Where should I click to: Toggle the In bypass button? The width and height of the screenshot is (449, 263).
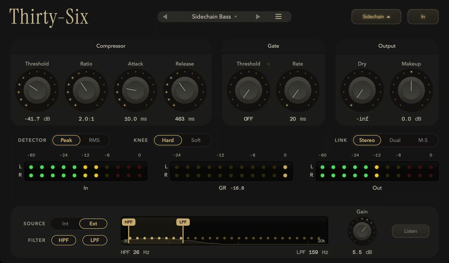(423, 17)
